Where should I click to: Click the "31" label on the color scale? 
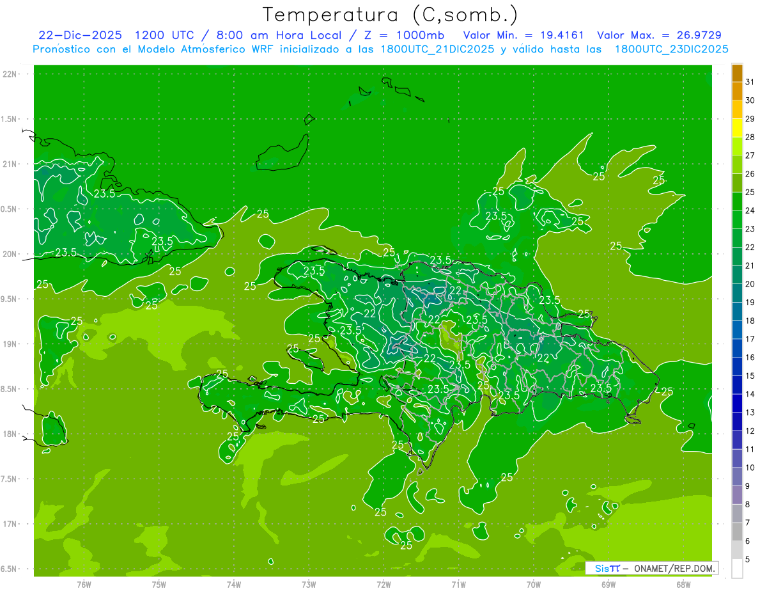tap(750, 82)
